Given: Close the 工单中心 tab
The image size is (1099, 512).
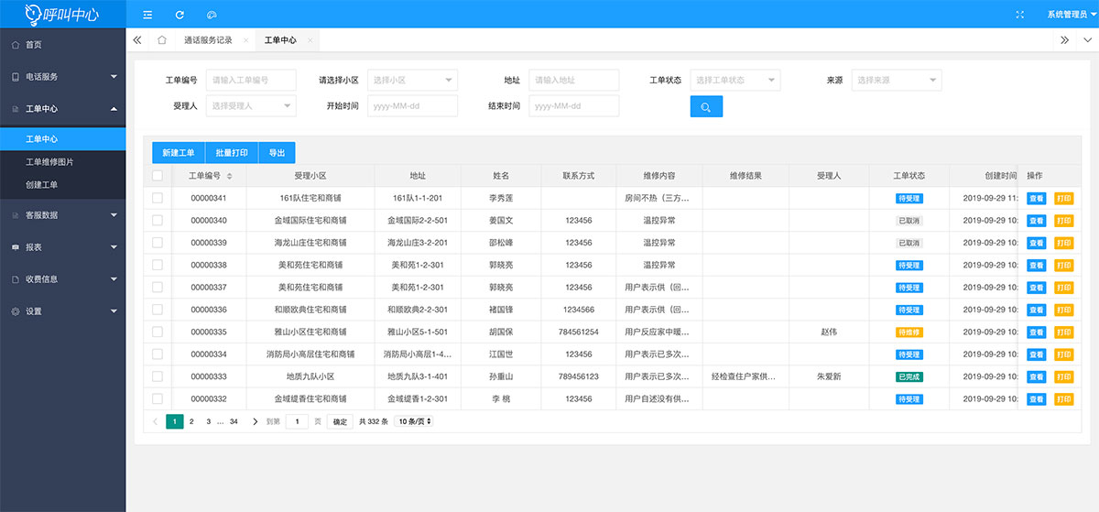Looking at the screenshot, I should tap(310, 40).
